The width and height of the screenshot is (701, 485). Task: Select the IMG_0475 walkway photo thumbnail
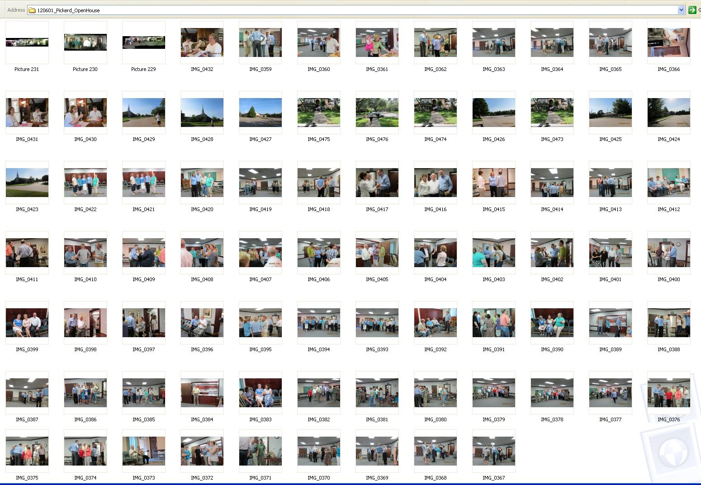tap(319, 113)
